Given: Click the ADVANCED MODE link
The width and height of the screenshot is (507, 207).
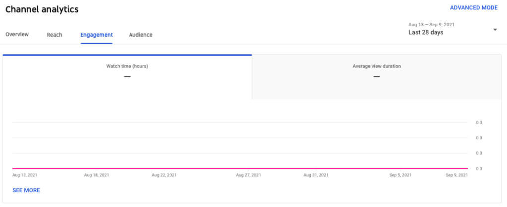Looking at the screenshot, I should (473, 8).
